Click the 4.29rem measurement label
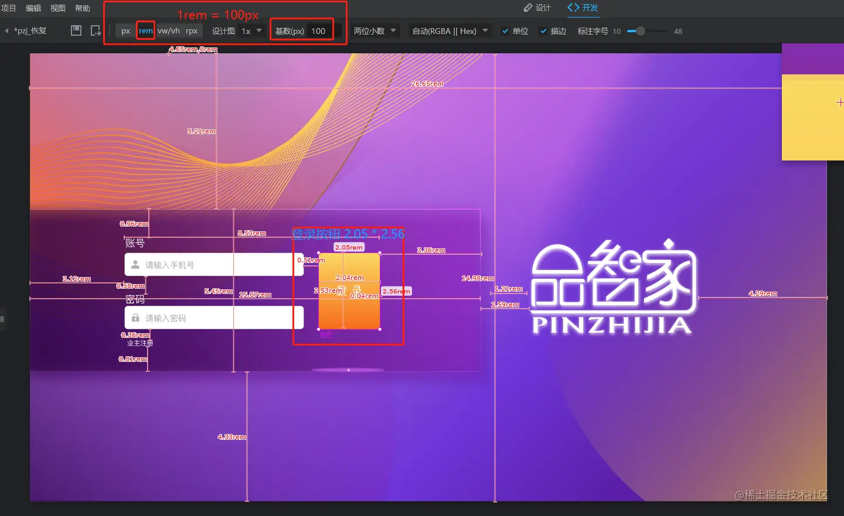This screenshot has width=844, height=516. pyautogui.click(x=763, y=293)
